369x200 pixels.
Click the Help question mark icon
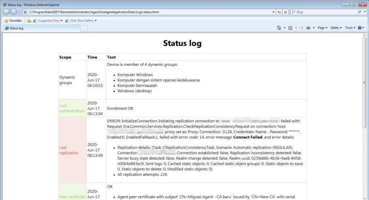(360, 28)
